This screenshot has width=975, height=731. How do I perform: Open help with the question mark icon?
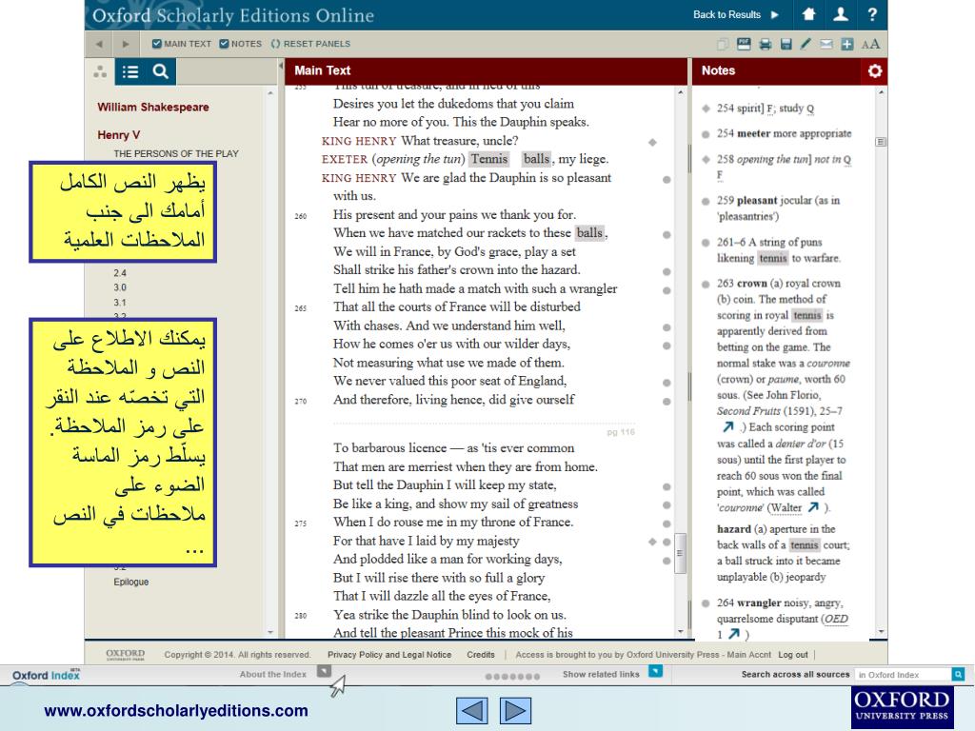tap(872, 13)
